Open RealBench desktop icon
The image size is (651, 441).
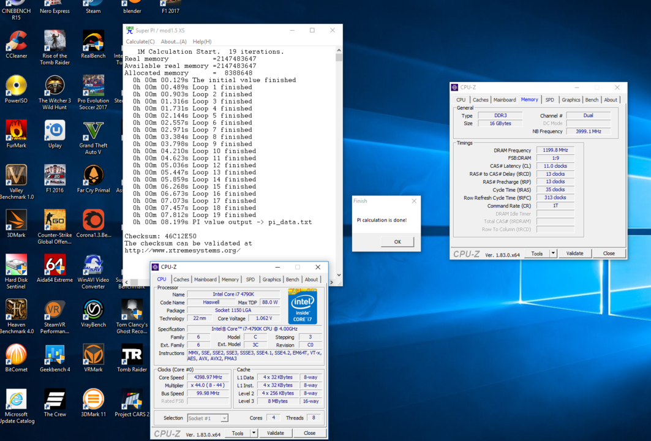(x=93, y=44)
